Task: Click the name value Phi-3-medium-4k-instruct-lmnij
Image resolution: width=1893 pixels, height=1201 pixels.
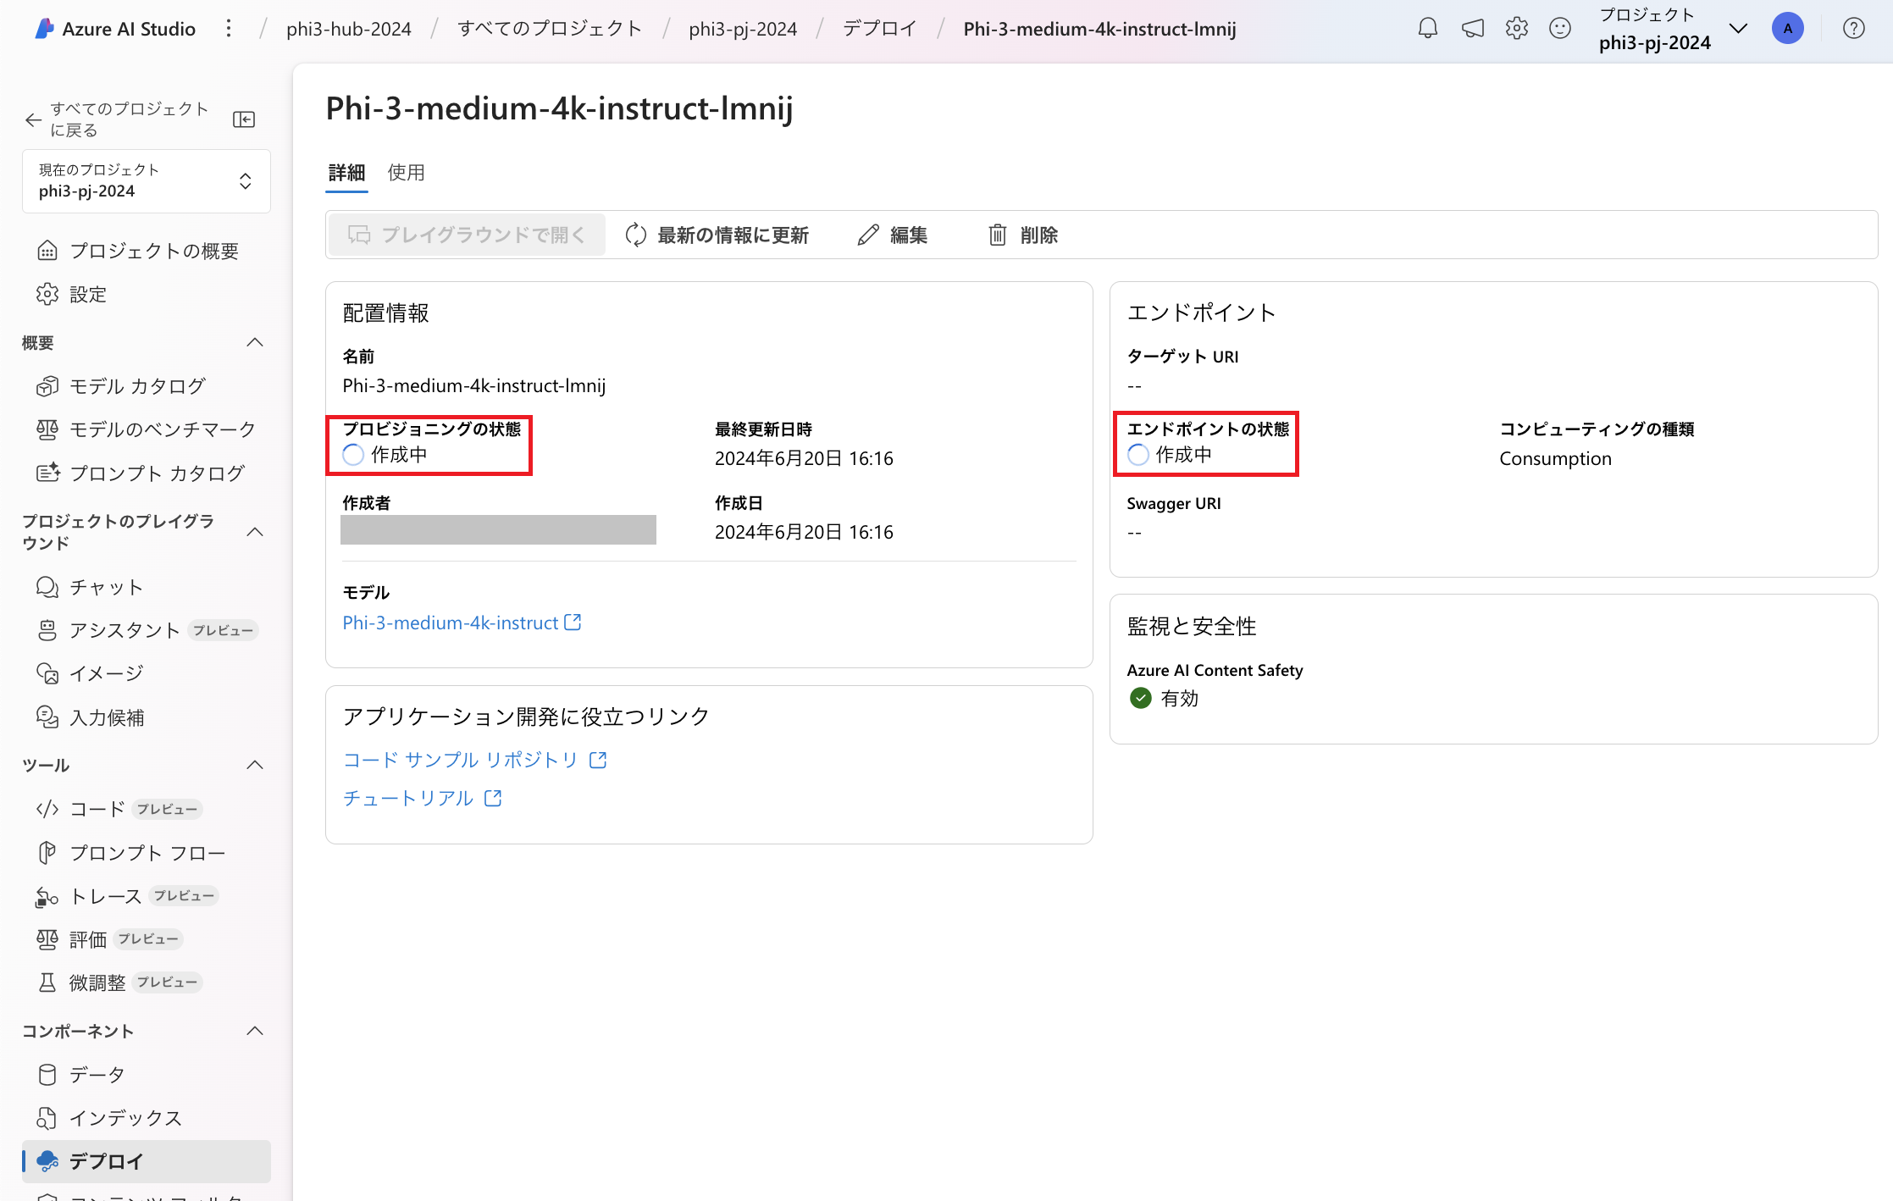Action: tap(473, 385)
